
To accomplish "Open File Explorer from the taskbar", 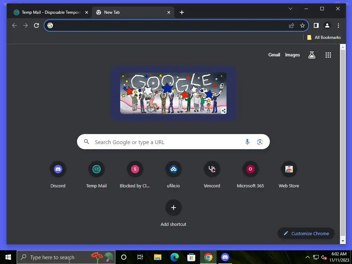I will point(157,257).
